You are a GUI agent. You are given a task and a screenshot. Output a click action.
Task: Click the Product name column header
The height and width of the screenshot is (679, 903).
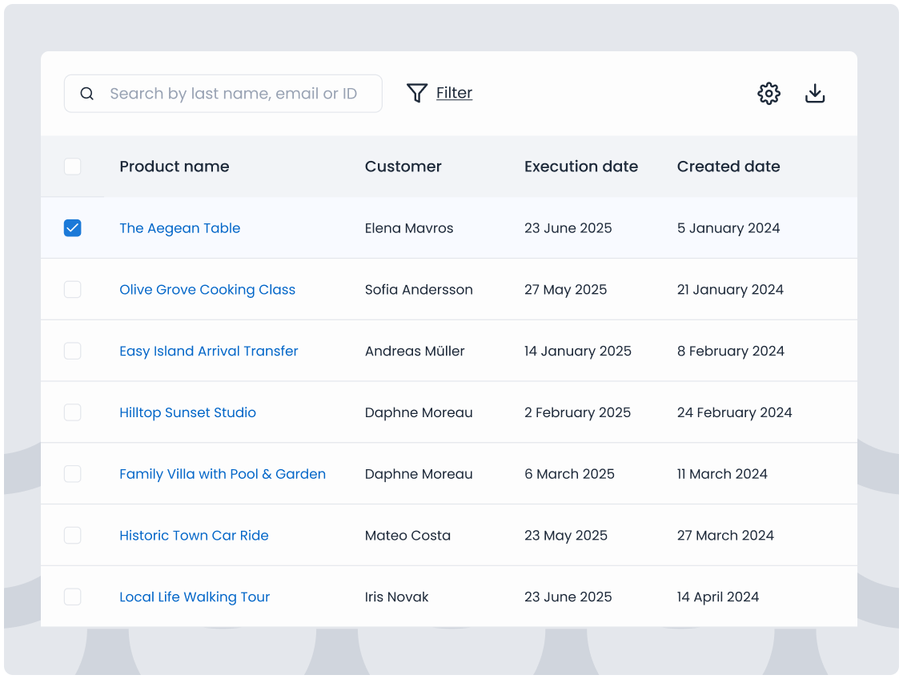point(175,167)
